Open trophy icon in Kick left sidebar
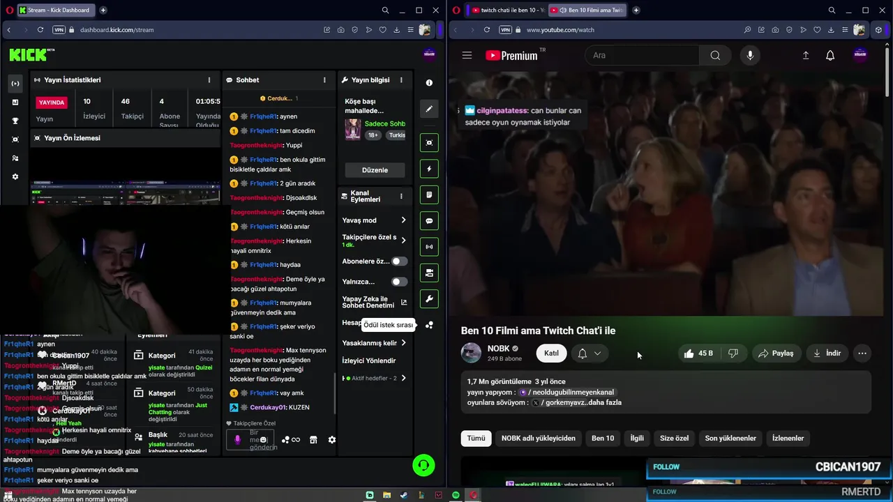The image size is (893, 502). [15, 121]
